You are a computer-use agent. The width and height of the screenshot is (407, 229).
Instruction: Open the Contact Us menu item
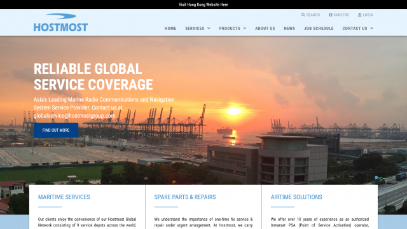click(355, 28)
